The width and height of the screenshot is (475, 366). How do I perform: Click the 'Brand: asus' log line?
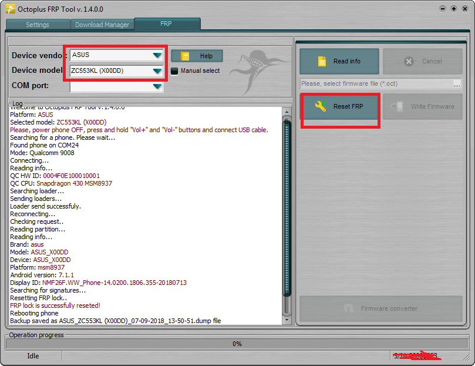(26, 244)
